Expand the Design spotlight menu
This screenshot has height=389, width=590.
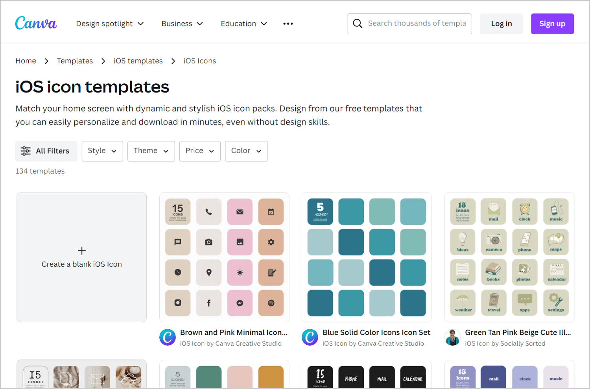click(x=110, y=24)
